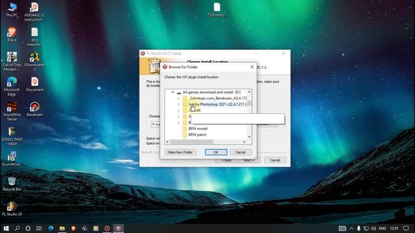Click Next in FL Studio Setup window
415x233 pixels.
pyautogui.click(x=249, y=161)
